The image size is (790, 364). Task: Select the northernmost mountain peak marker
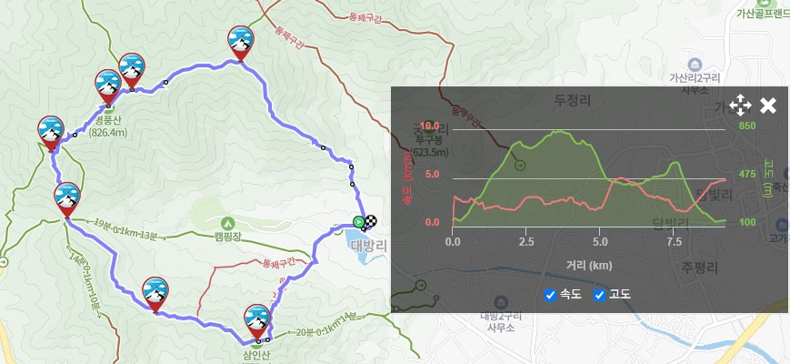(240, 43)
